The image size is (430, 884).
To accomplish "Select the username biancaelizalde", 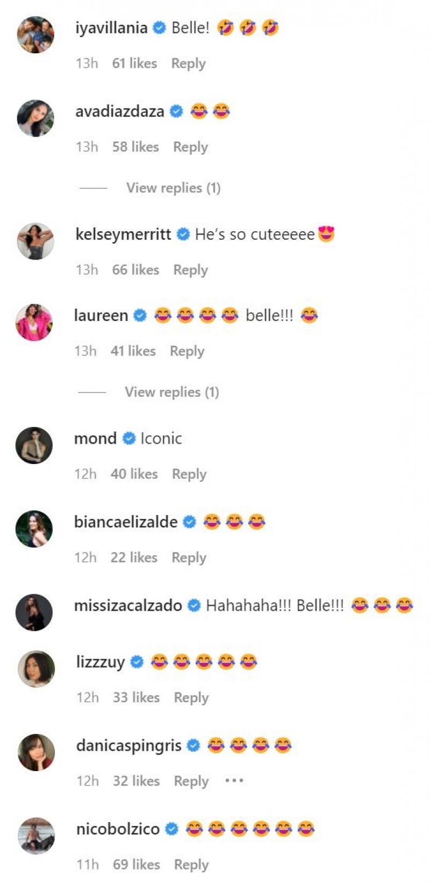I will [125, 522].
